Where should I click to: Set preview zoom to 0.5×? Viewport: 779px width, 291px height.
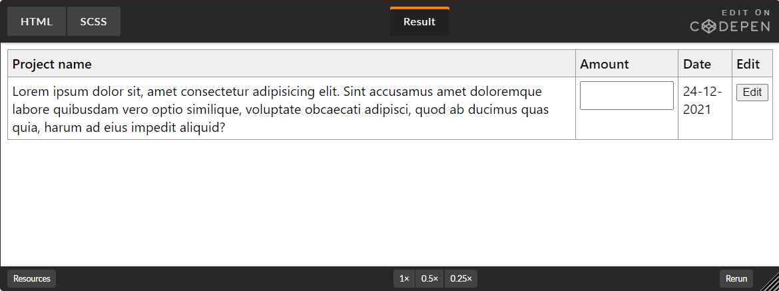(x=429, y=278)
